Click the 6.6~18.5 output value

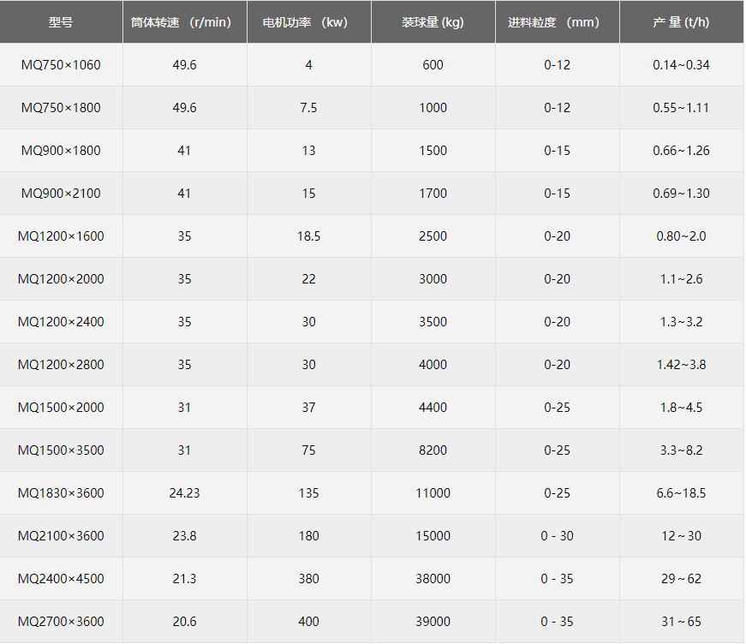(x=681, y=493)
